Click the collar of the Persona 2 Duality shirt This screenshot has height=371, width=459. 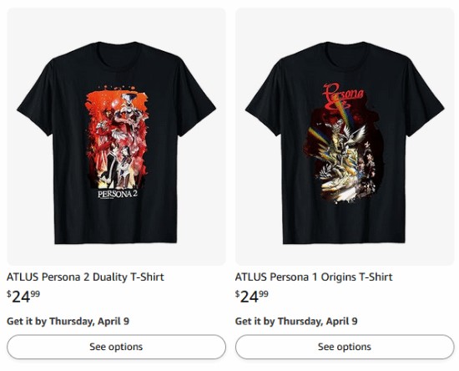tap(119, 53)
